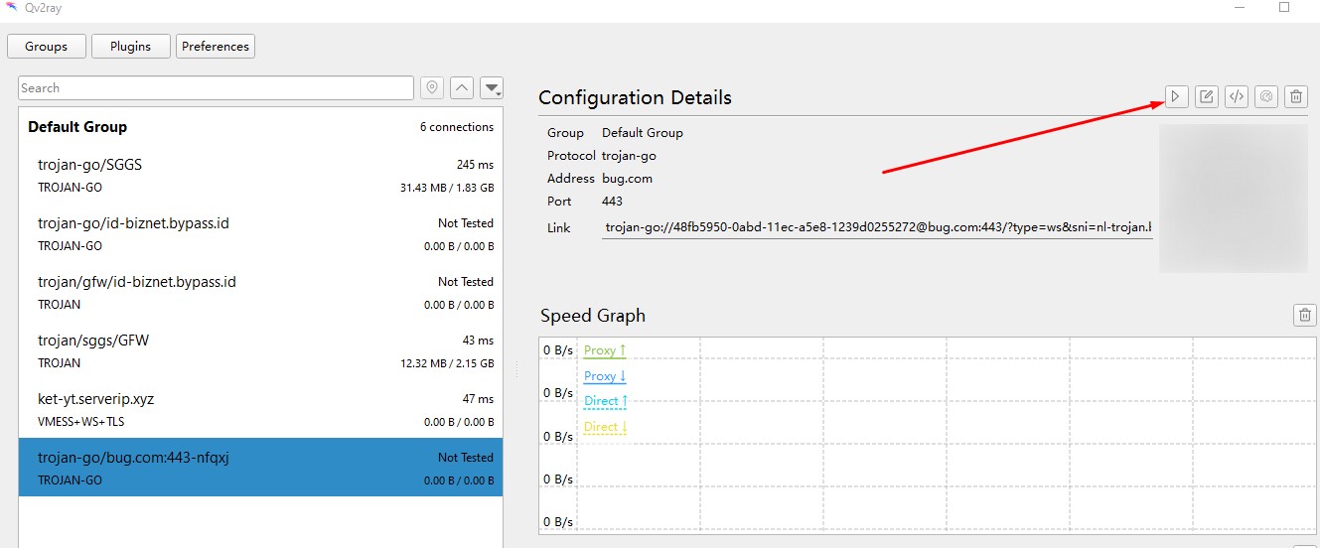Open the Plugins button

(x=130, y=46)
